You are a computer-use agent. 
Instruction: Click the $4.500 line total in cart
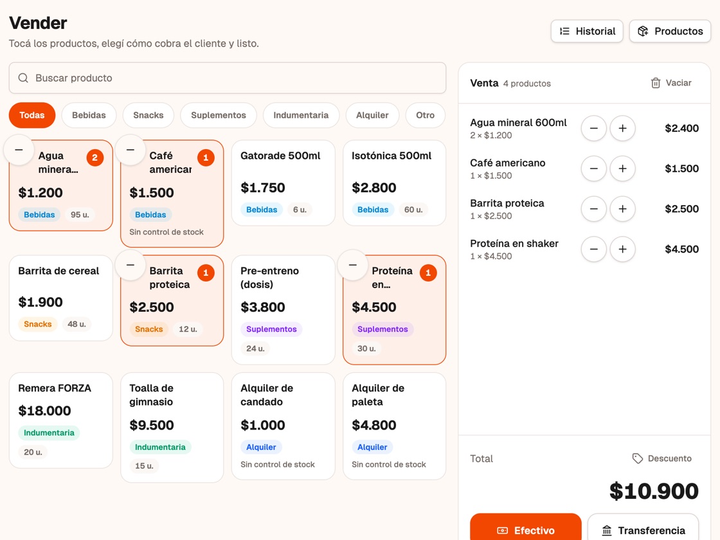682,249
